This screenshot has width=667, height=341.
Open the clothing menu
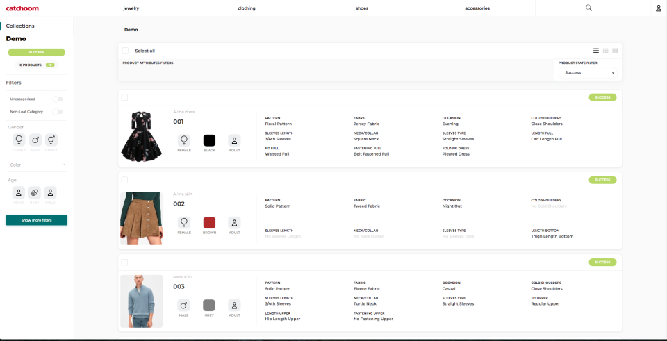247,8
